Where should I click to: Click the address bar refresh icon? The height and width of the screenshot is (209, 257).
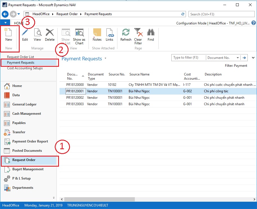point(183,14)
